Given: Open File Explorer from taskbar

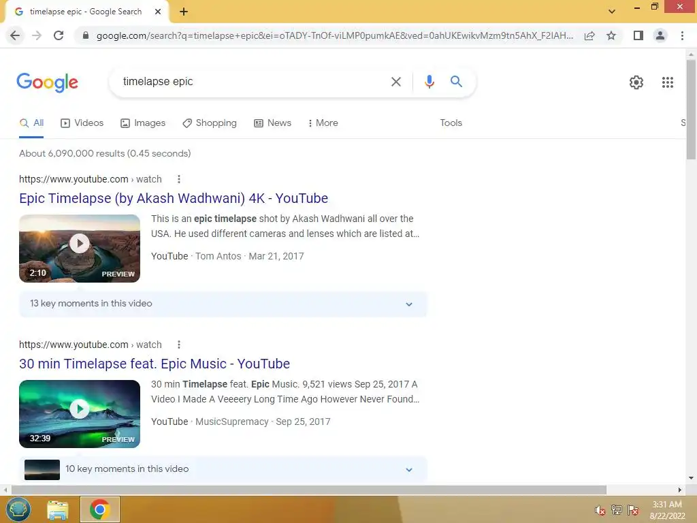Looking at the screenshot, I should coord(58,509).
